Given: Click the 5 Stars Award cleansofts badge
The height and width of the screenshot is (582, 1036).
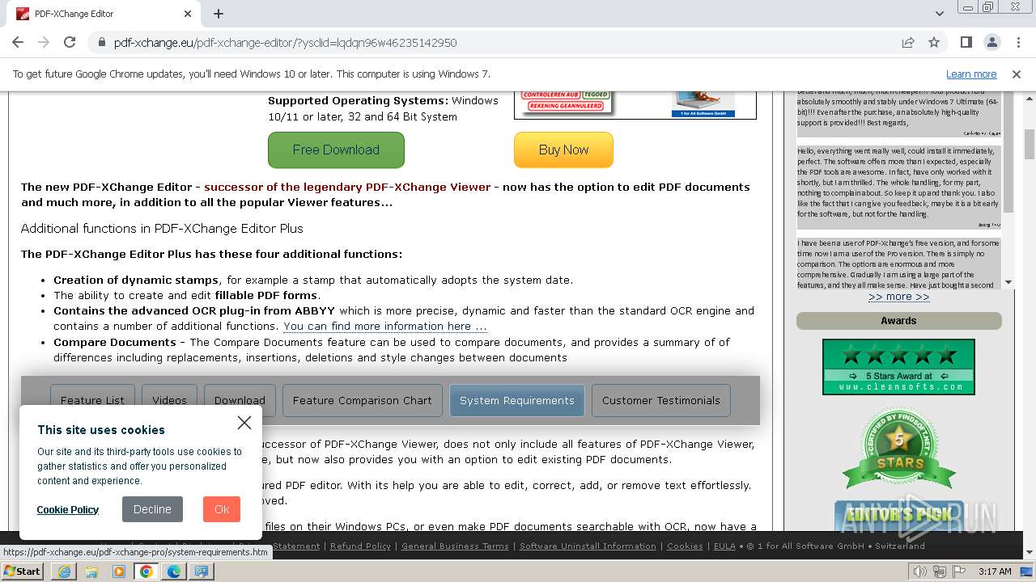Looking at the screenshot, I should (898, 367).
